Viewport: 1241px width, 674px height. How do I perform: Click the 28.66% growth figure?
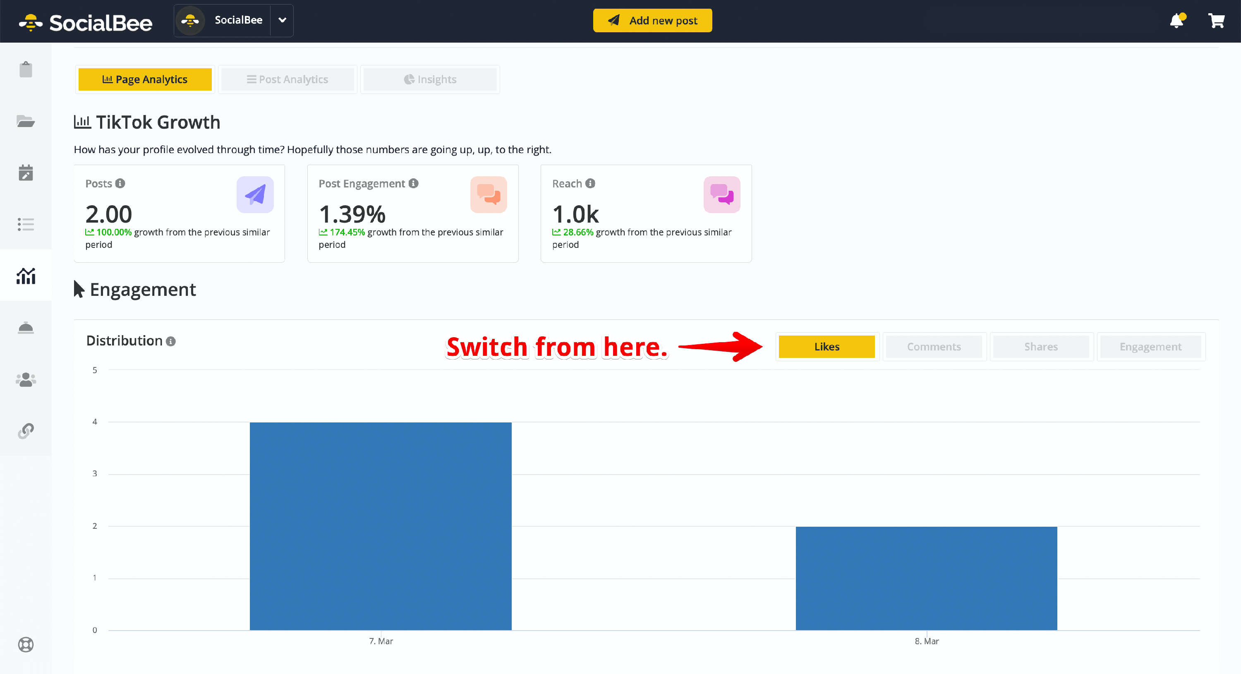[578, 232]
